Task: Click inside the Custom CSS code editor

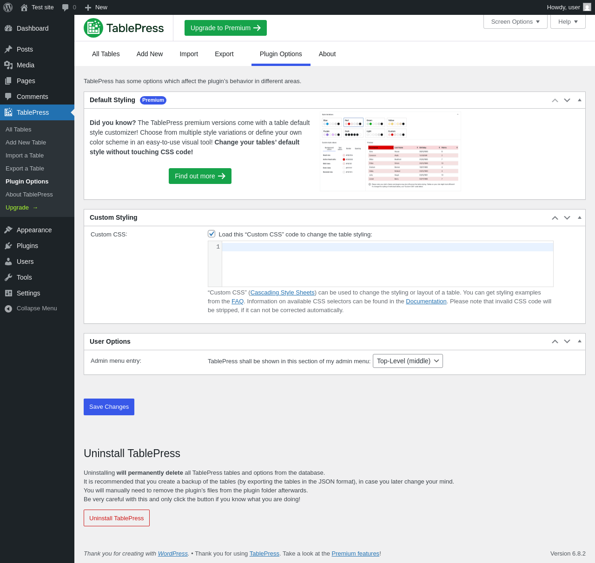Action: pos(388,264)
